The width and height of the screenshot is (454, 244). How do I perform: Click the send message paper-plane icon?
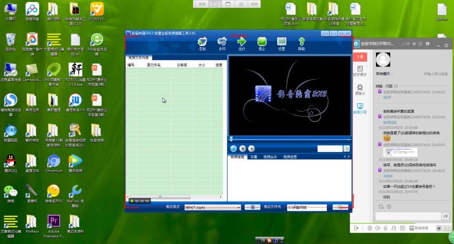pyautogui.click(x=445, y=216)
